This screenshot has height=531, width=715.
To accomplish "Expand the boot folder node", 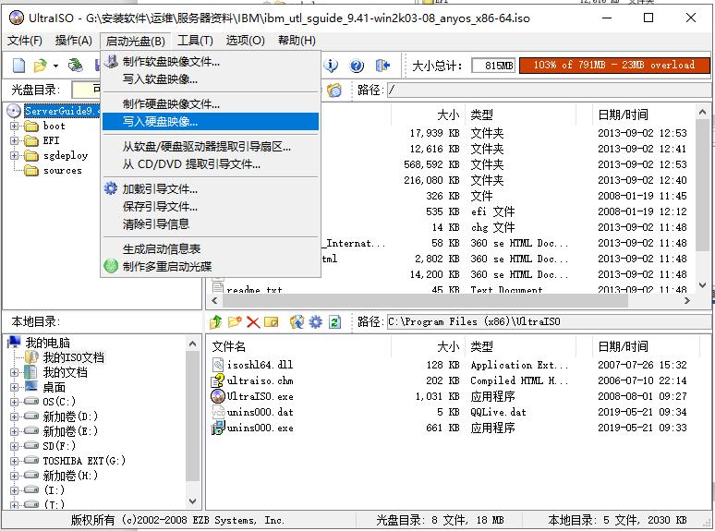I will (x=14, y=126).
